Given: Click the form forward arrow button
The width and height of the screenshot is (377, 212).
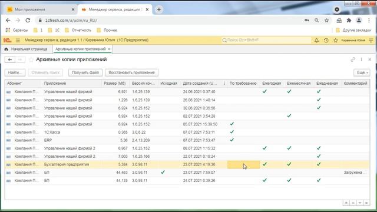Looking at the screenshot, I should coord(20,59).
